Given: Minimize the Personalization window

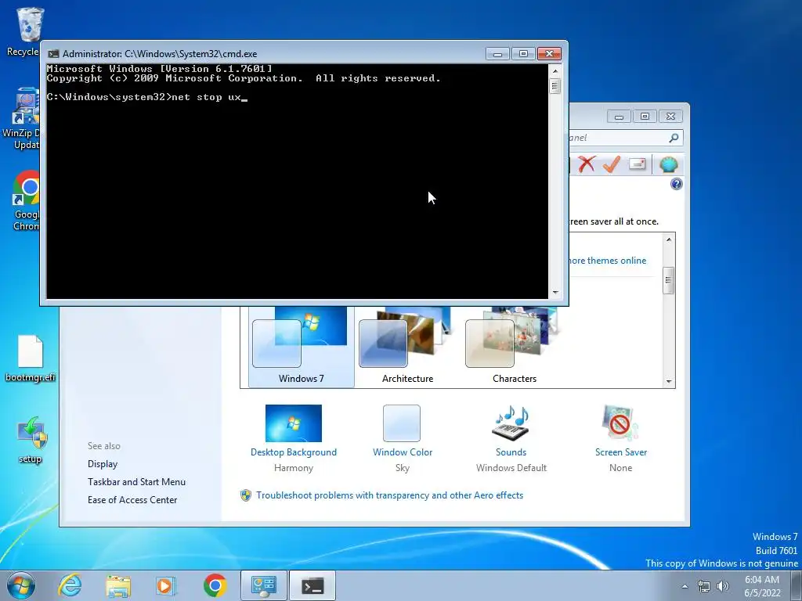Looking at the screenshot, I should tap(619, 117).
